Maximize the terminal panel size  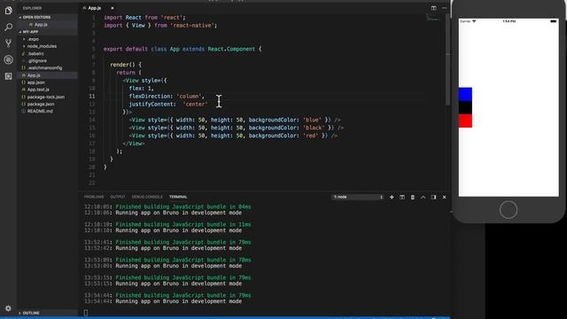423,197
